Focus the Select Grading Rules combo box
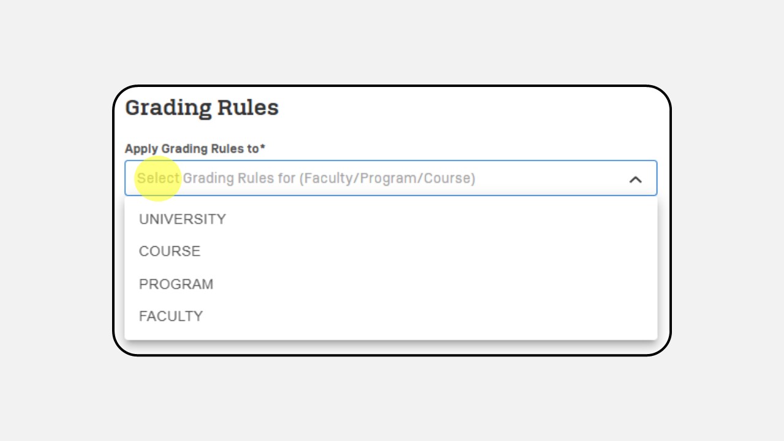The height and width of the screenshot is (441, 784). 391,178
